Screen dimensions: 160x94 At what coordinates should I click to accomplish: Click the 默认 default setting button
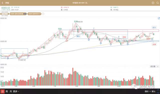153,91
